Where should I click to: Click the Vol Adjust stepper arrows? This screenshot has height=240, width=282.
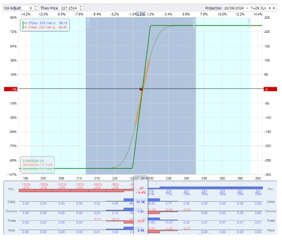(x=36, y=8)
